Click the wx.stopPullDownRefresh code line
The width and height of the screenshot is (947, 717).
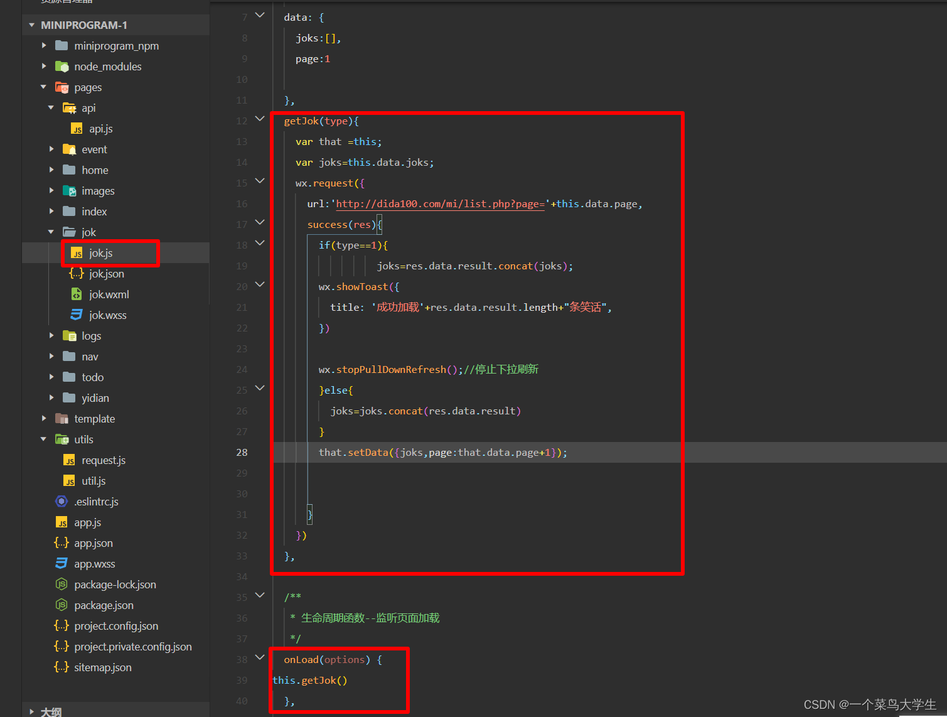click(x=429, y=370)
